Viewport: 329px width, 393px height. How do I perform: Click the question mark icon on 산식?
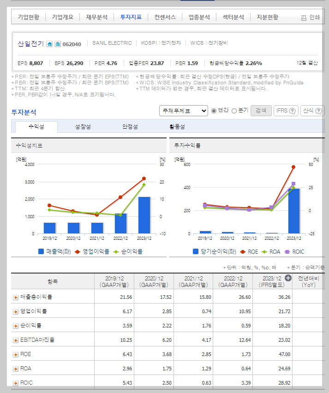318,111
